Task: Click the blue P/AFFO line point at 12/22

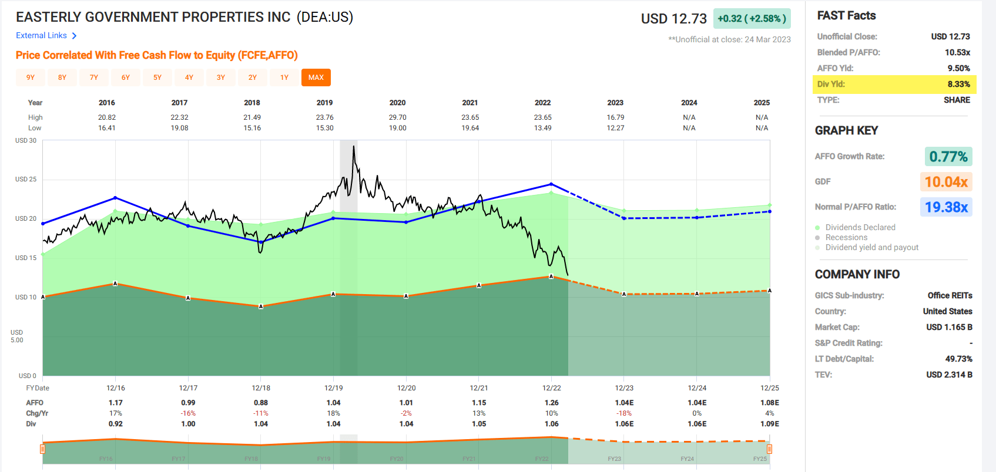Action: tap(551, 184)
